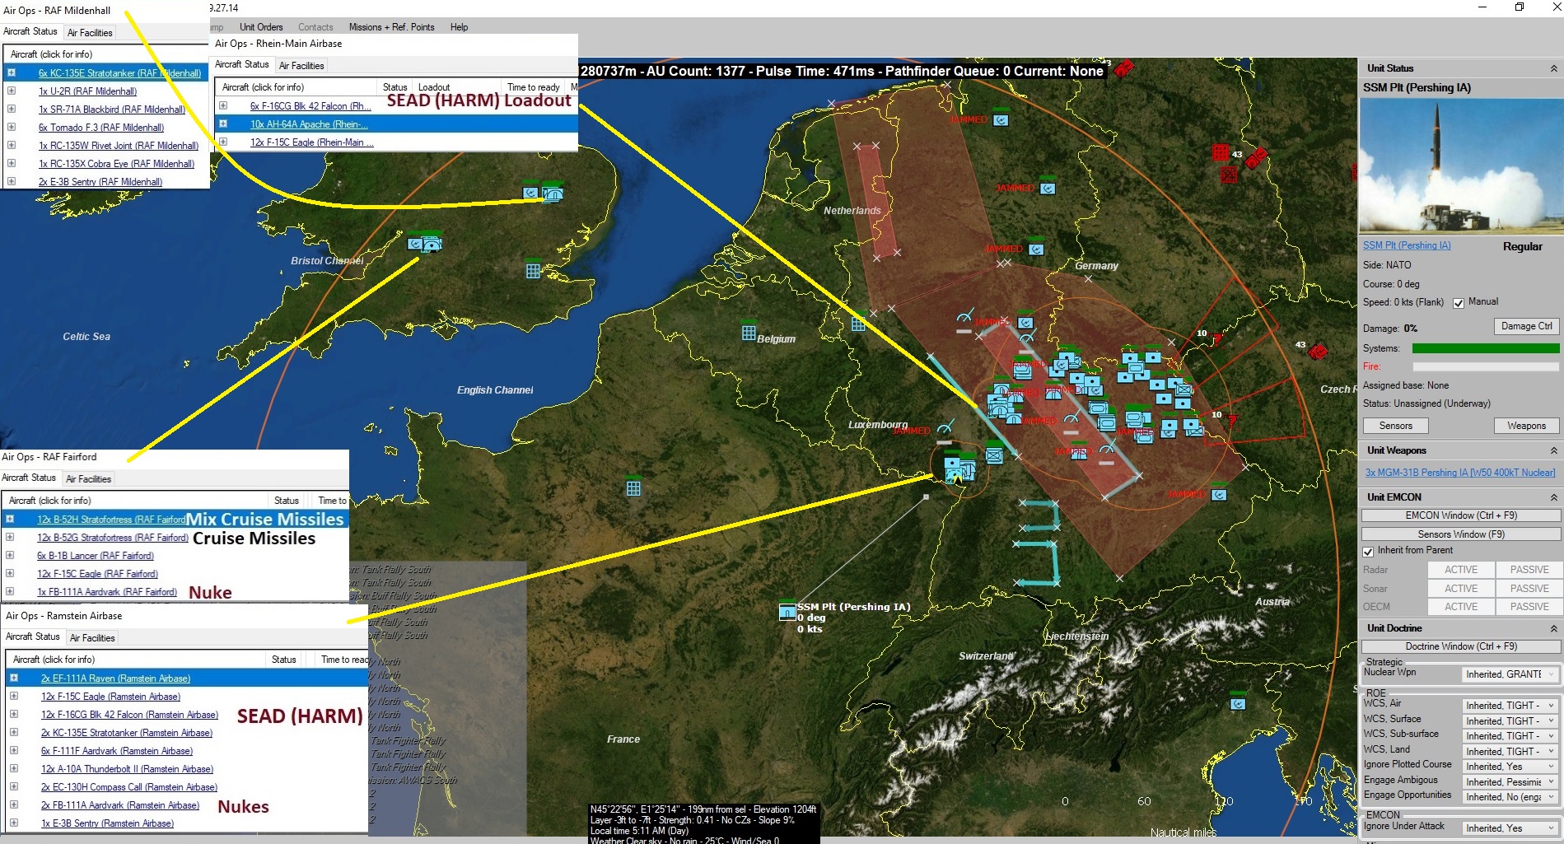This screenshot has height=844, width=1564.
Task: Click the Fire status bar
Action: 1486,366
